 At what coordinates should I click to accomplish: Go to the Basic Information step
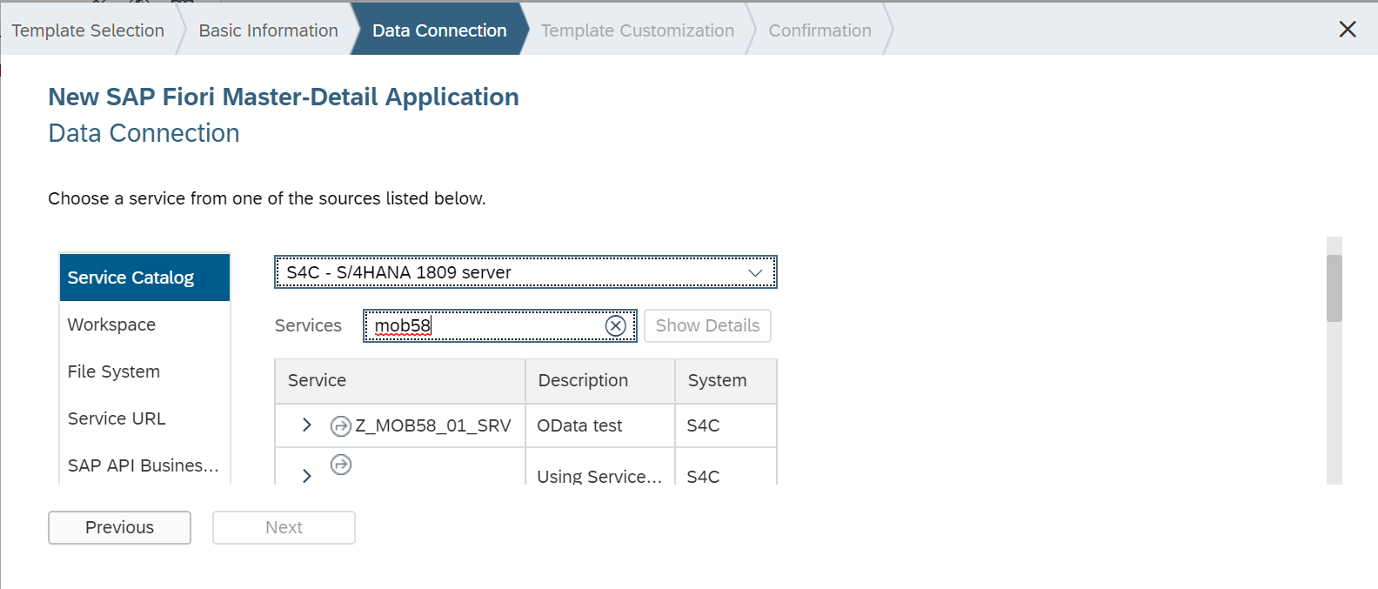[268, 30]
